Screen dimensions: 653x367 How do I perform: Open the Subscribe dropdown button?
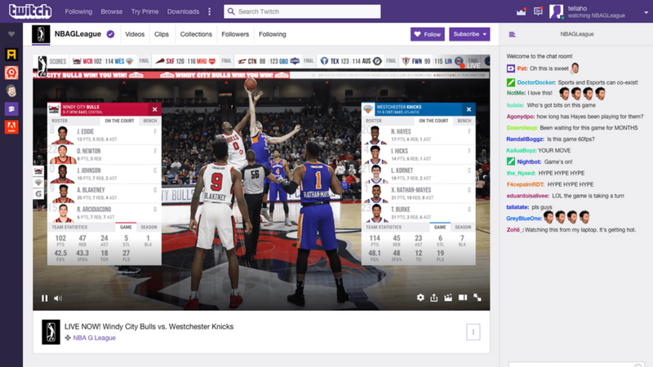(x=469, y=34)
